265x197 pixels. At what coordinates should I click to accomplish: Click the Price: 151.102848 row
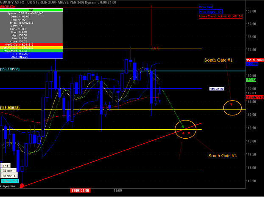(31, 23)
